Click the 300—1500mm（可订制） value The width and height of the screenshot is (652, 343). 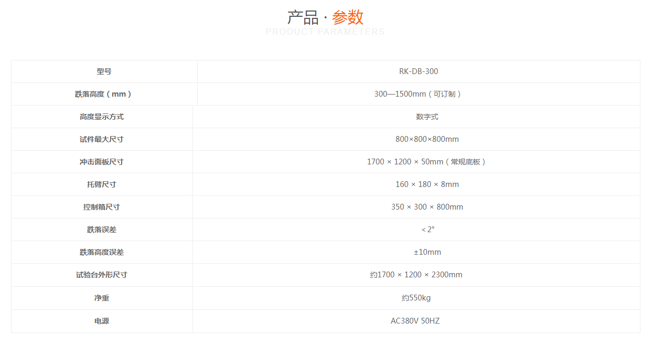pos(418,94)
